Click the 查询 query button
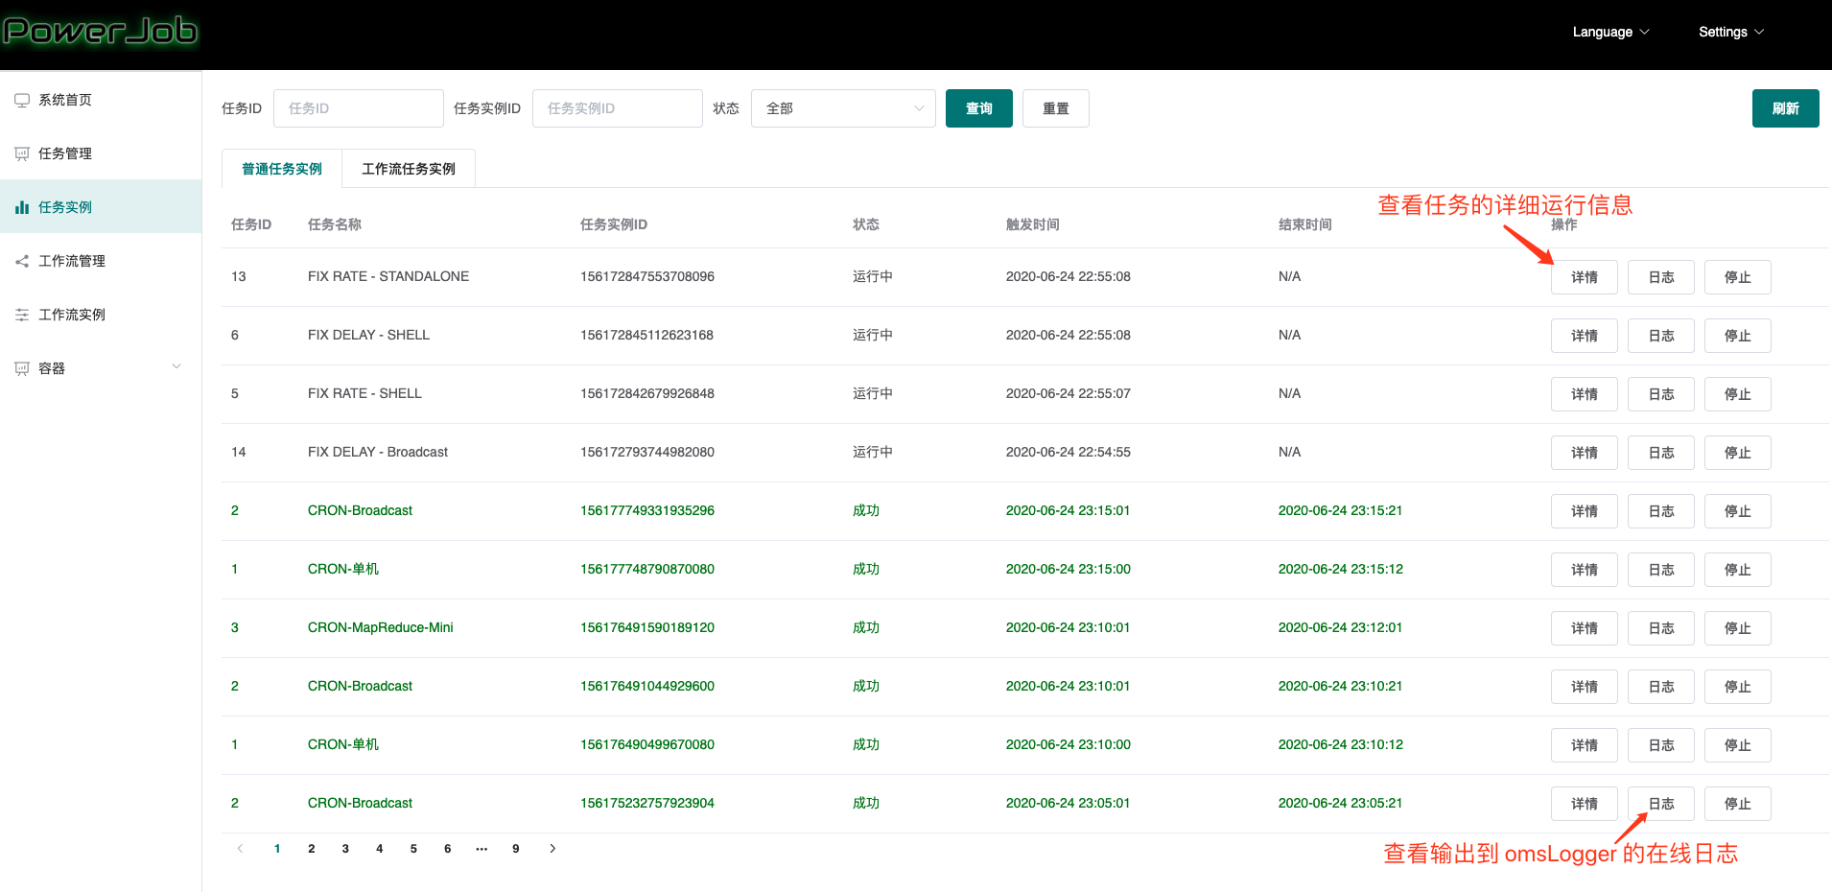This screenshot has width=1832, height=892. [x=978, y=107]
